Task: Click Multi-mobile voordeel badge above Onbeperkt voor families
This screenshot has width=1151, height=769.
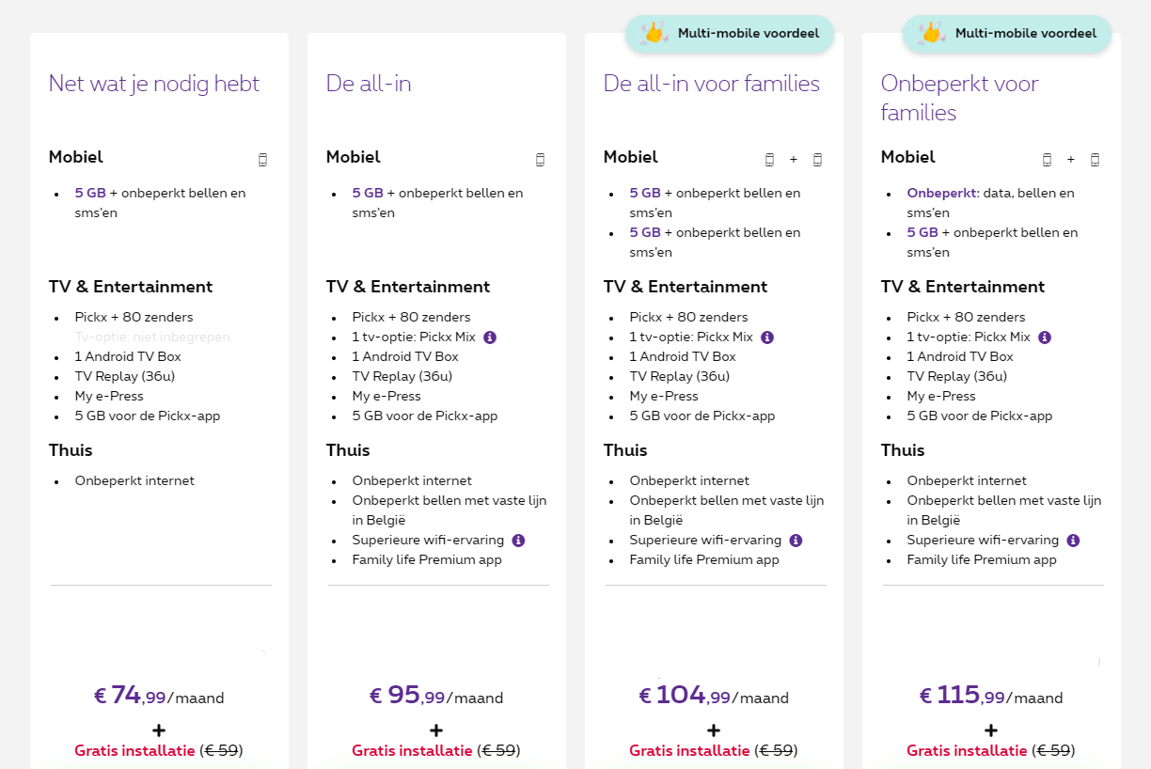Action: (x=1007, y=34)
